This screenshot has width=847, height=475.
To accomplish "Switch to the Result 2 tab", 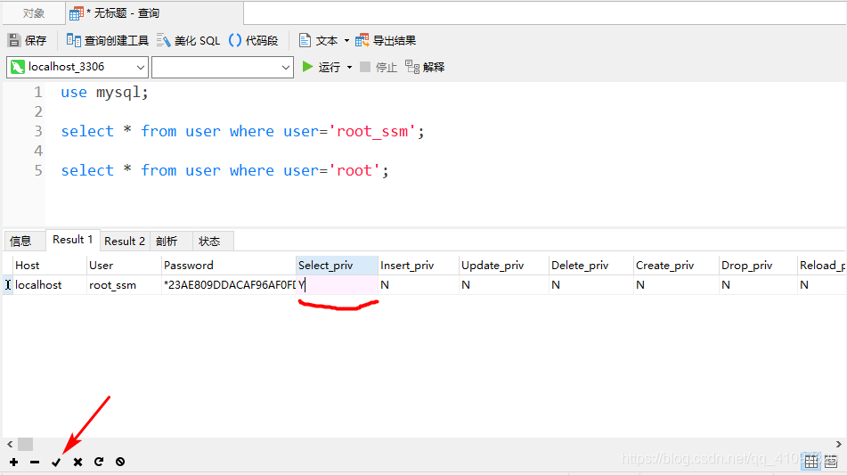I will [x=125, y=241].
